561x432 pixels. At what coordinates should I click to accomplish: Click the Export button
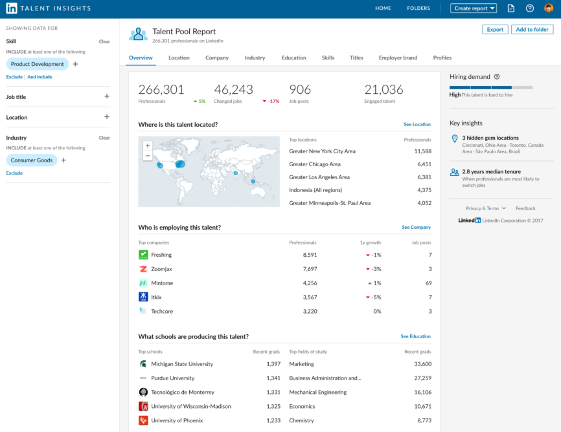pyautogui.click(x=495, y=29)
